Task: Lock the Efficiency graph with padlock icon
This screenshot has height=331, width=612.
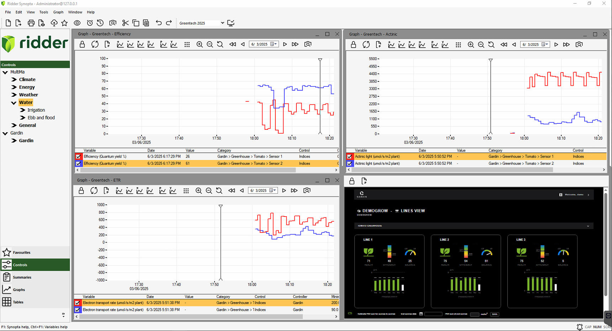Action: pos(82,44)
